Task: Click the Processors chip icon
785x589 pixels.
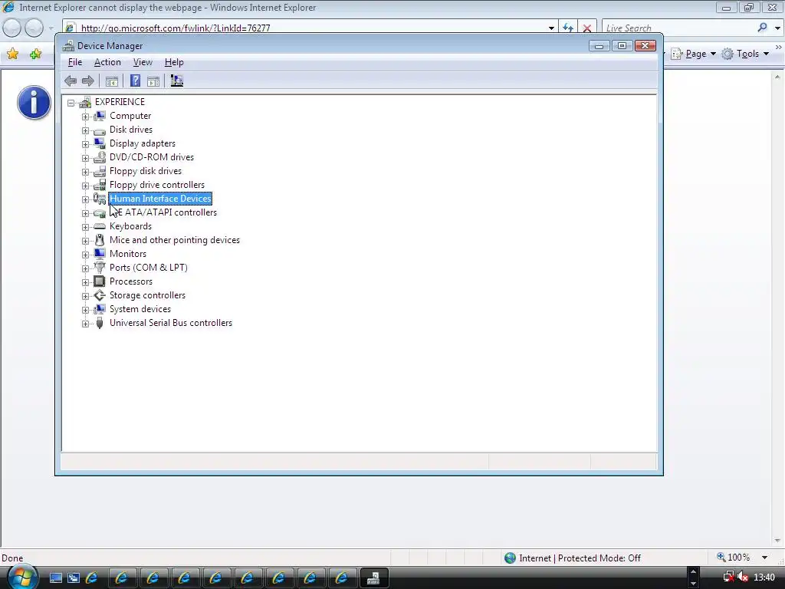Action: pyautogui.click(x=100, y=281)
